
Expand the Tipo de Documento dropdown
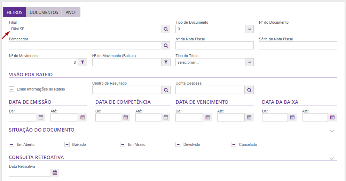(x=249, y=29)
